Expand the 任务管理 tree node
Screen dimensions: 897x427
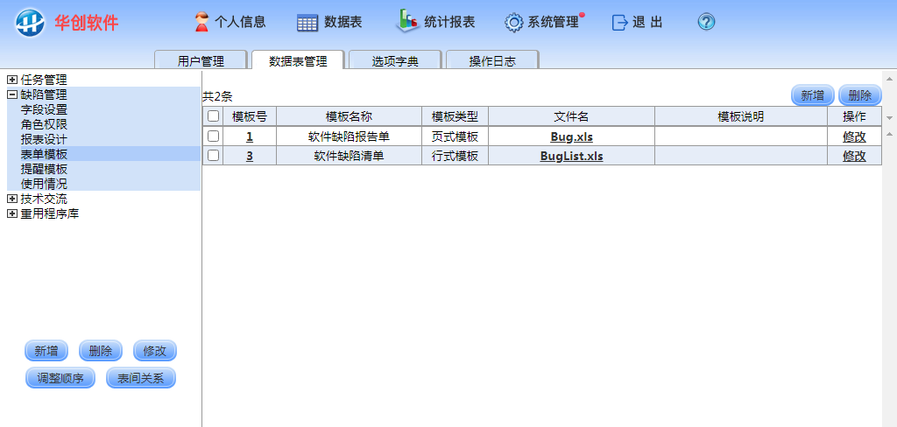click(x=12, y=80)
